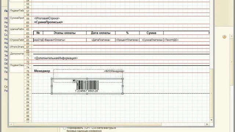Select the Дополнител named area
This screenshot has height=132, width=235.
pyautogui.click(x=17, y=56)
